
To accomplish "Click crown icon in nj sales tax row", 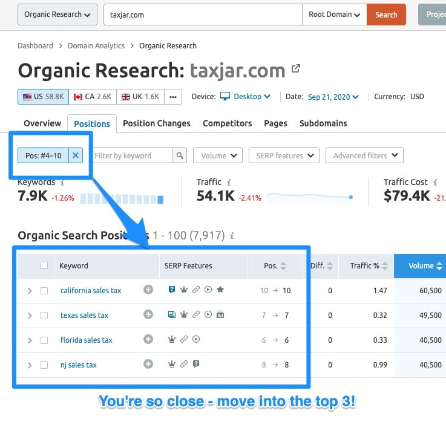I will pos(172,364).
